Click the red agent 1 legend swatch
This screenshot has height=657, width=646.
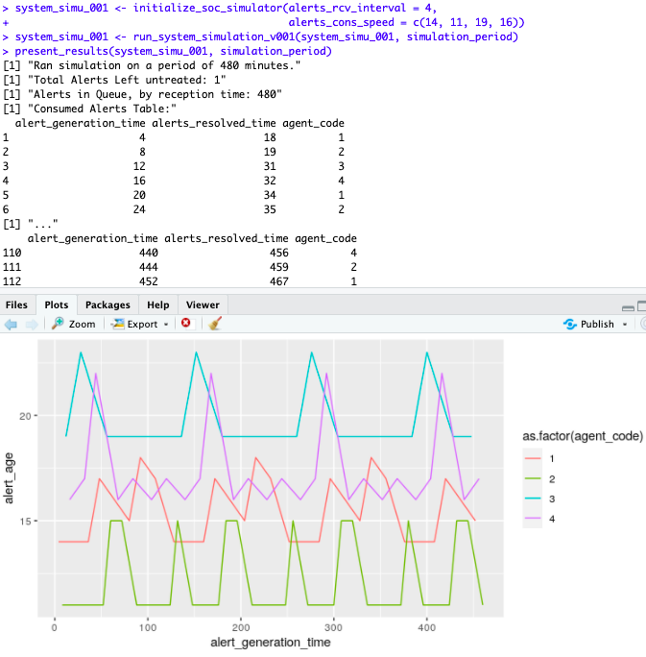[533, 458]
